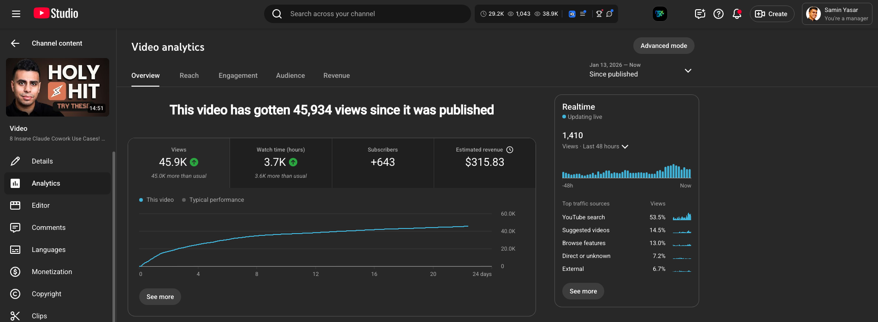Click the Comments speech icon
Screen dimensions: 878x322
(15, 228)
